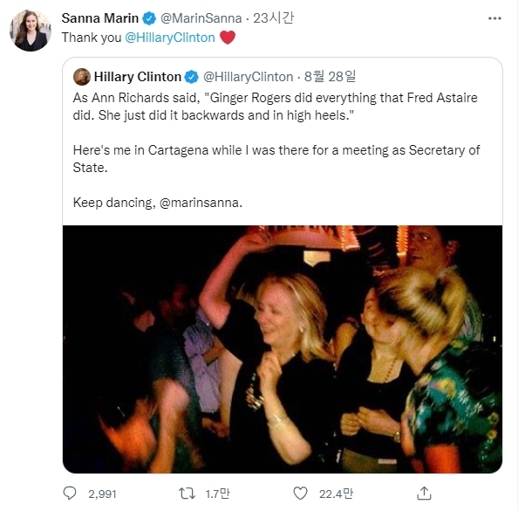The image size is (518, 511).
Task: Open the @HillaryClinton mention link
Action: click(x=170, y=38)
